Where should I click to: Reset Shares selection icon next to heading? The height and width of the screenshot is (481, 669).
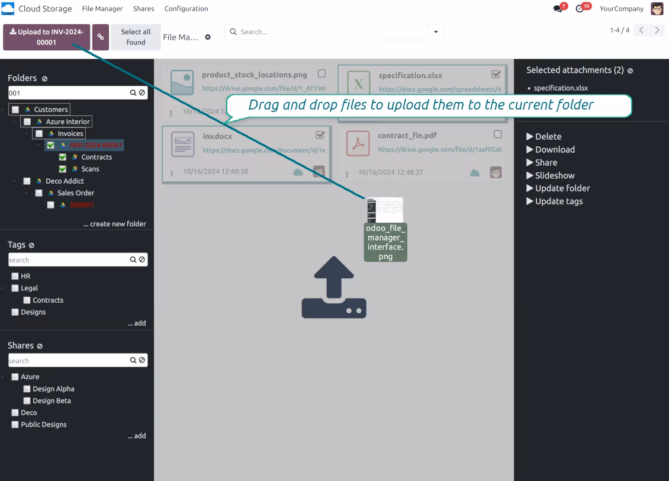click(40, 346)
